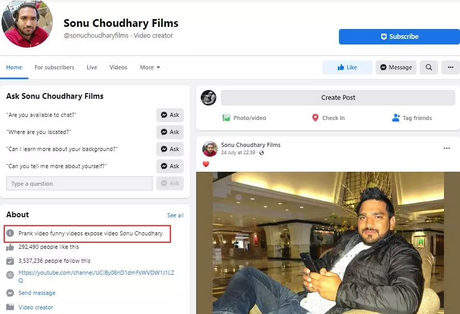Go to the Videos tab
Image resolution: width=460 pixels, height=314 pixels.
pyautogui.click(x=118, y=67)
